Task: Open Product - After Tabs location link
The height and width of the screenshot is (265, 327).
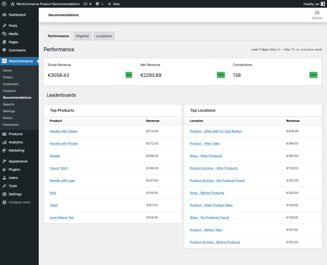Action: click(x=206, y=144)
